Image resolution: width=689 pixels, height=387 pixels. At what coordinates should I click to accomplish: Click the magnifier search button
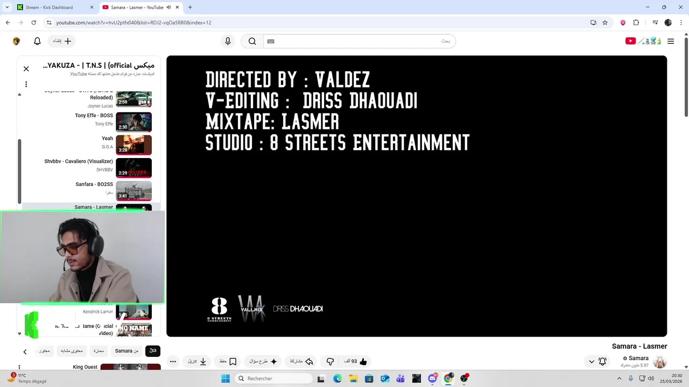click(x=252, y=41)
